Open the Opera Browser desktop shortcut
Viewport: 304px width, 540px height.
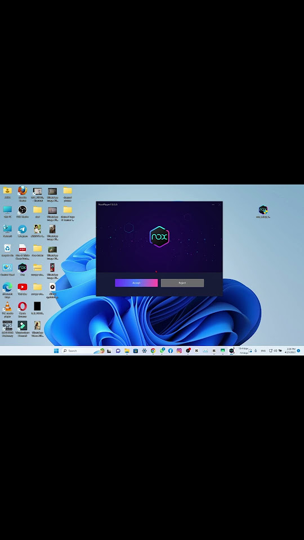23,309
